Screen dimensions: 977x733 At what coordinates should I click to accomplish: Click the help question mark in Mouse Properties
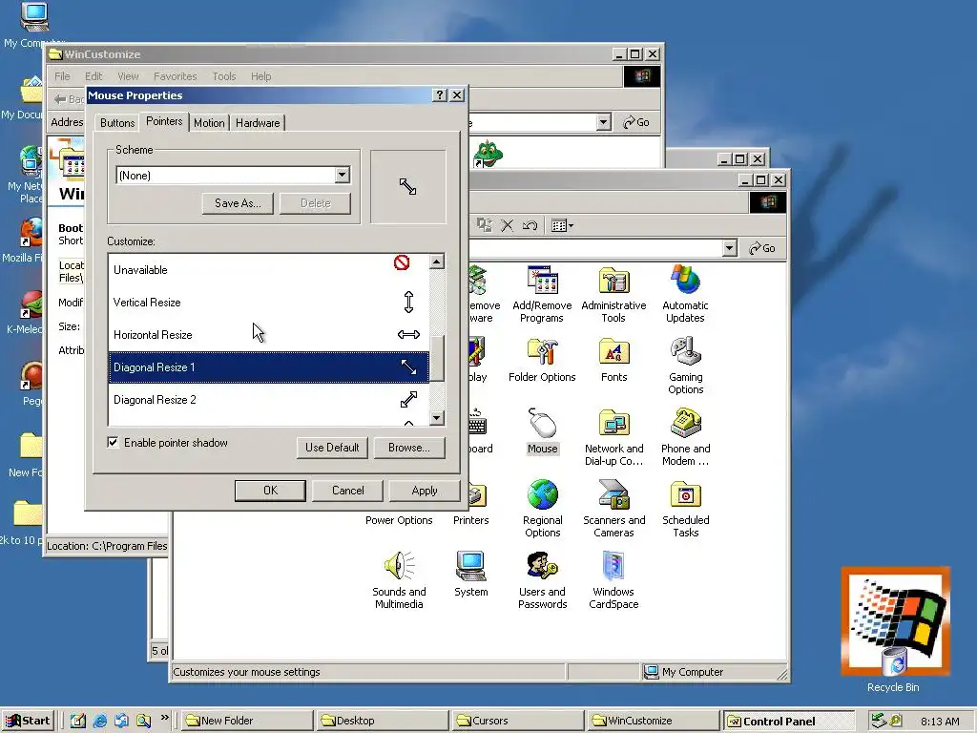(440, 94)
